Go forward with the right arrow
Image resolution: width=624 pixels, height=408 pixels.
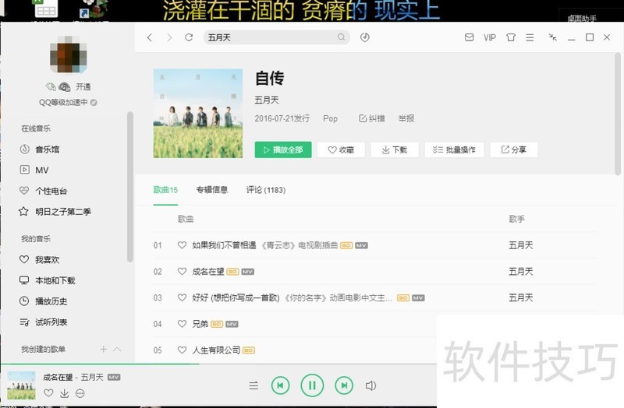(169, 37)
